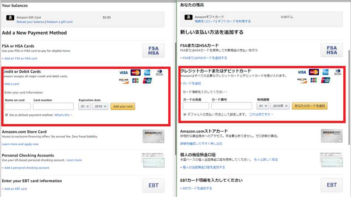Click the UnionPay logo on Japanese page
Image resolution: width=351 pixels, height=197 pixels.
(326, 80)
